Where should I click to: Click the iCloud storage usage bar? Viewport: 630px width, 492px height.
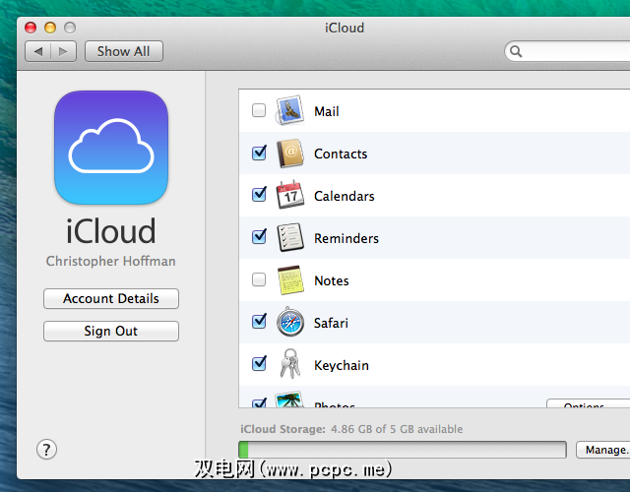tap(403, 450)
